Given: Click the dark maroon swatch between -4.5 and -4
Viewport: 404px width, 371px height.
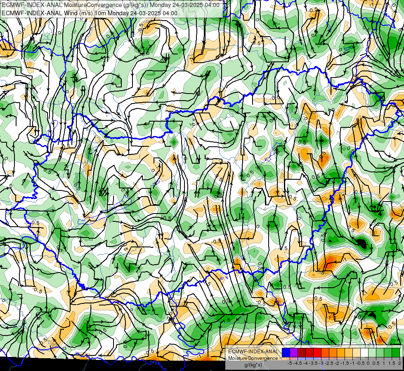Looking at the screenshot, I should (x=302, y=352).
